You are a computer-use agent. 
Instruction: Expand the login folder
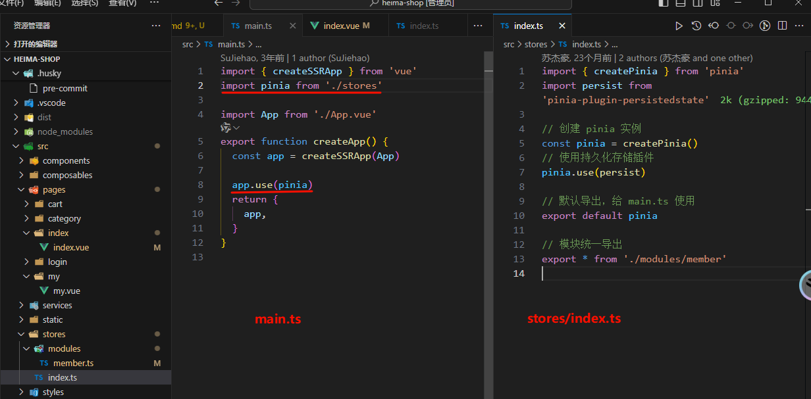click(x=86, y=262)
